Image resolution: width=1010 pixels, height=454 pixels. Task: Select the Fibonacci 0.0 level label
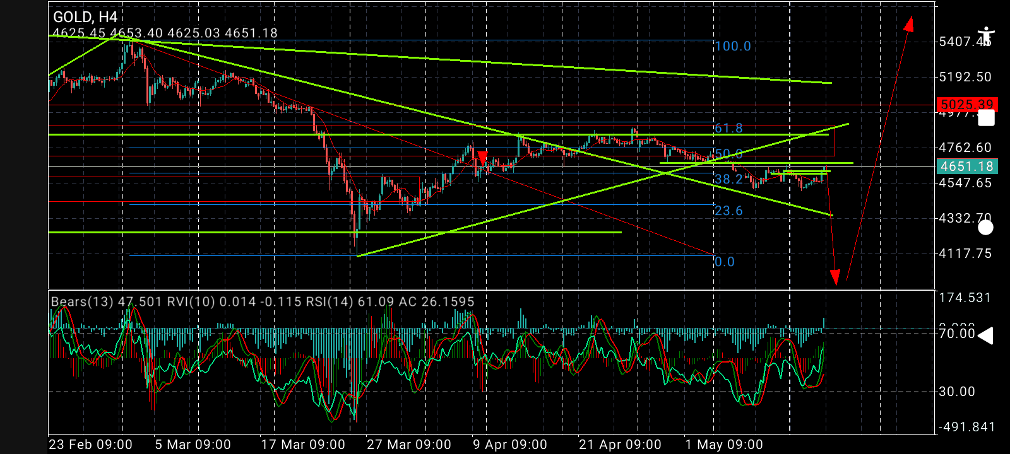725,262
